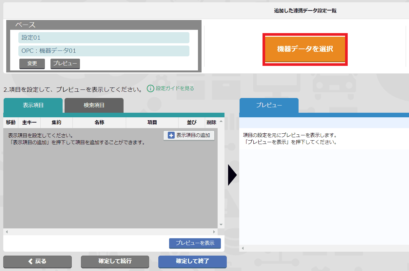Click the 設定01 name input field
Screen dimensions: 409x271
click(x=104, y=38)
